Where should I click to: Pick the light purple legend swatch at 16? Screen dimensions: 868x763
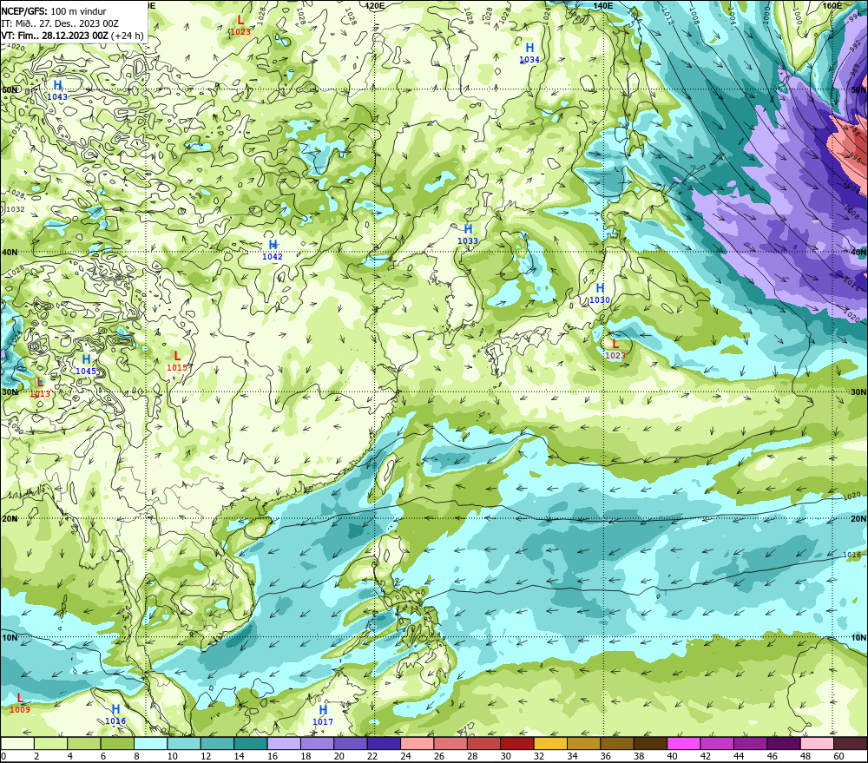284,743
